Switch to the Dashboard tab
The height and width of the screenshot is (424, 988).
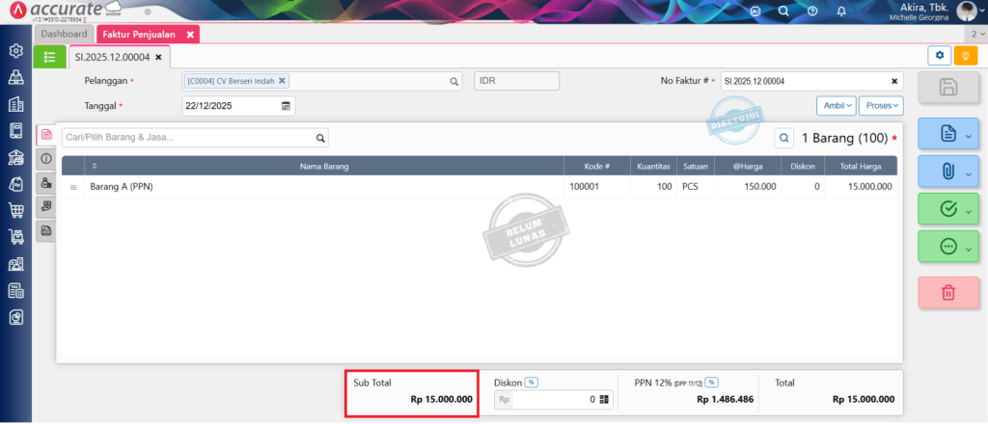(x=64, y=34)
